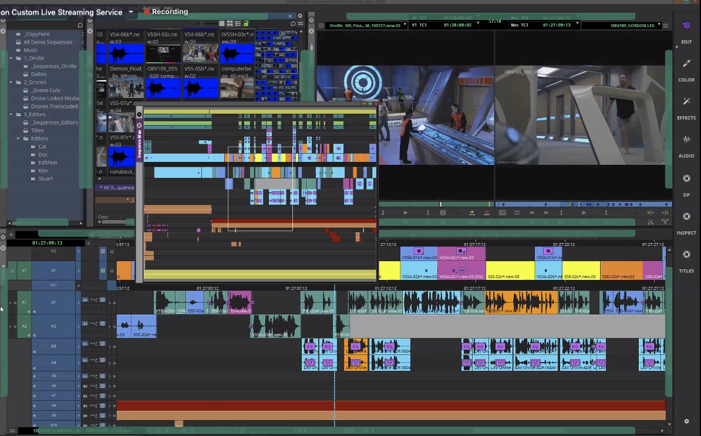Click the scissors Add Edit icon
Screen dimensions: 701x436
(651, 222)
